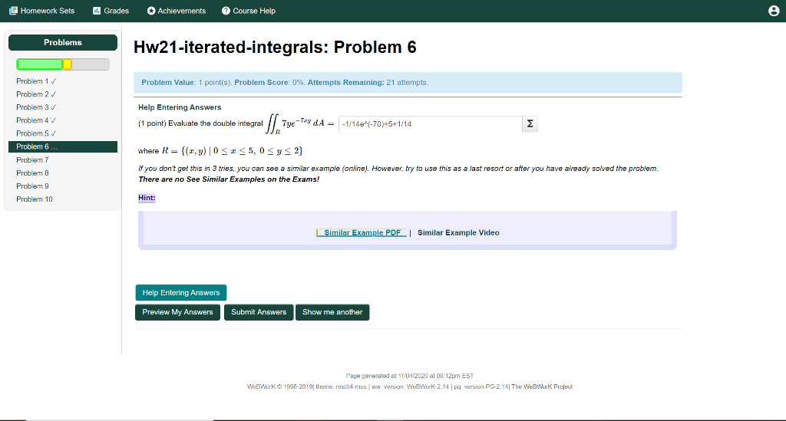Expand the Hint section

[147, 198]
